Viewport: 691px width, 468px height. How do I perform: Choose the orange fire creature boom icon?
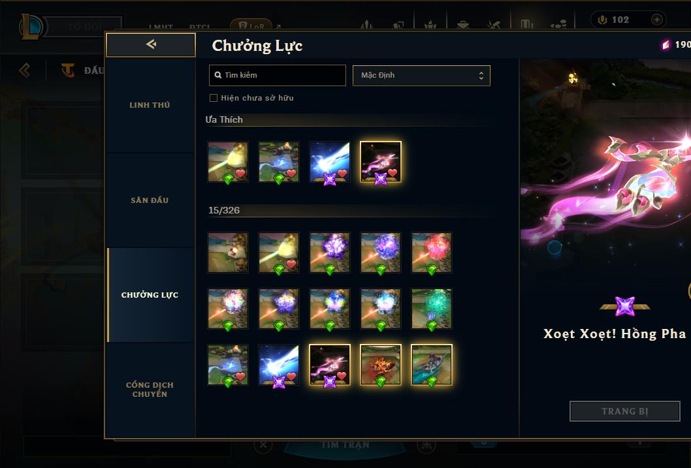(381, 364)
